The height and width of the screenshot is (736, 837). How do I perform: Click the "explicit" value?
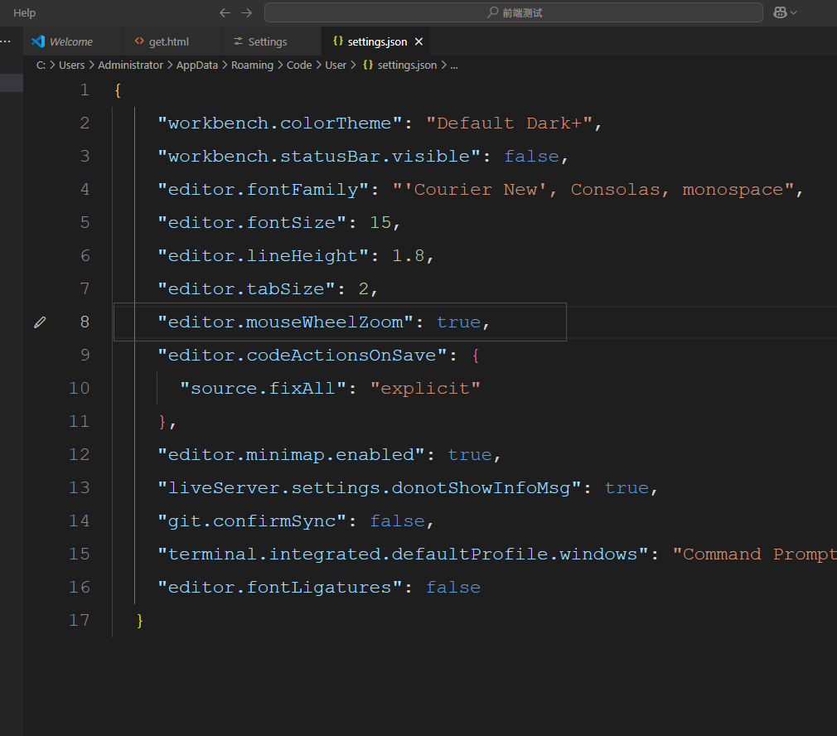(x=425, y=388)
